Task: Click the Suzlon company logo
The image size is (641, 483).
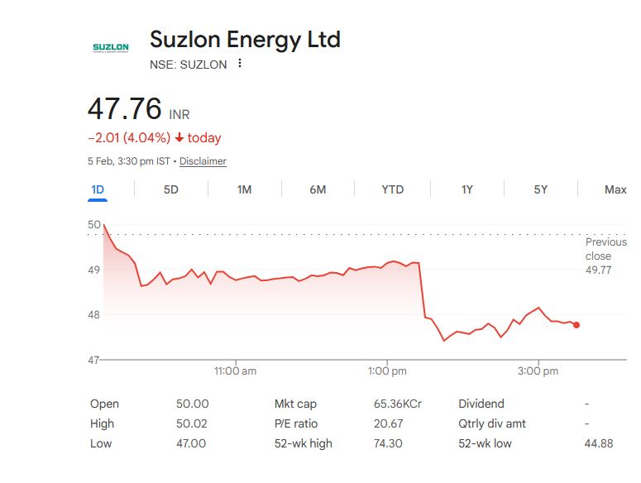Action: click(x=110, y=47)
